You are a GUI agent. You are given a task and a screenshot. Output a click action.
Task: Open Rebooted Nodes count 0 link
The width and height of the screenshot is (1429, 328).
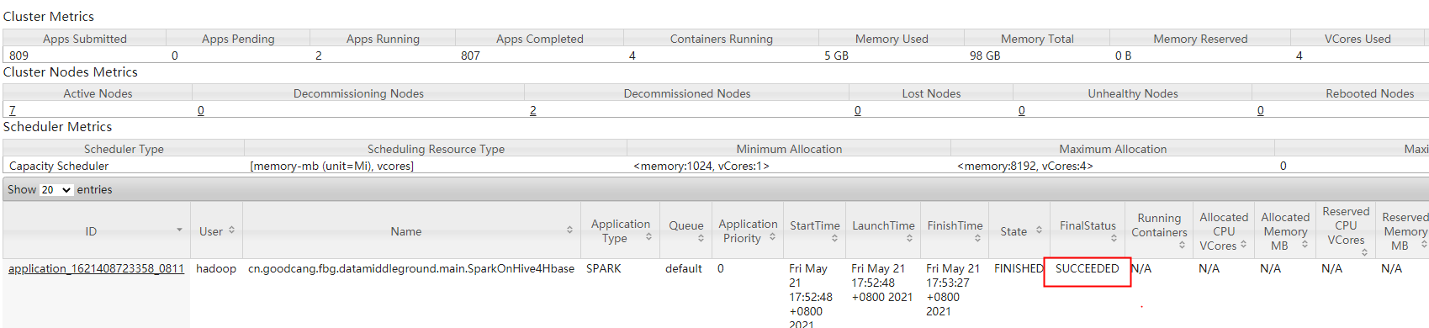tap(1260, 110)
